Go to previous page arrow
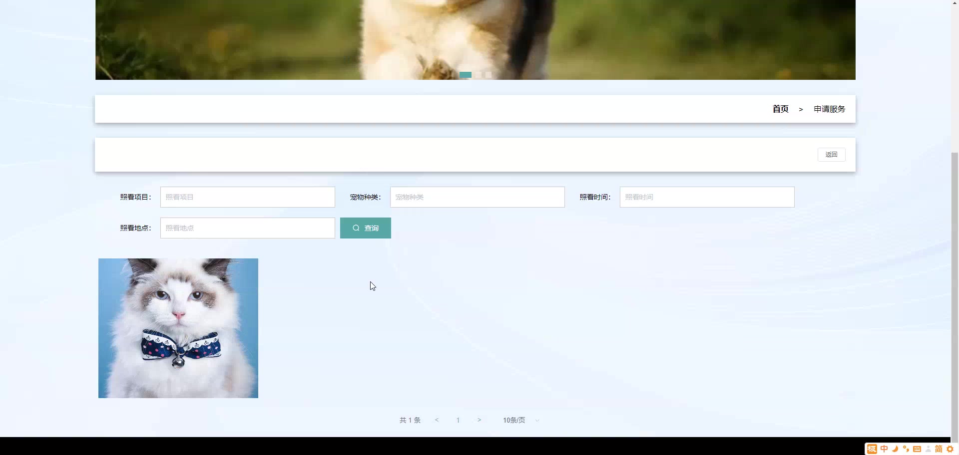 (x=437, y=420)
